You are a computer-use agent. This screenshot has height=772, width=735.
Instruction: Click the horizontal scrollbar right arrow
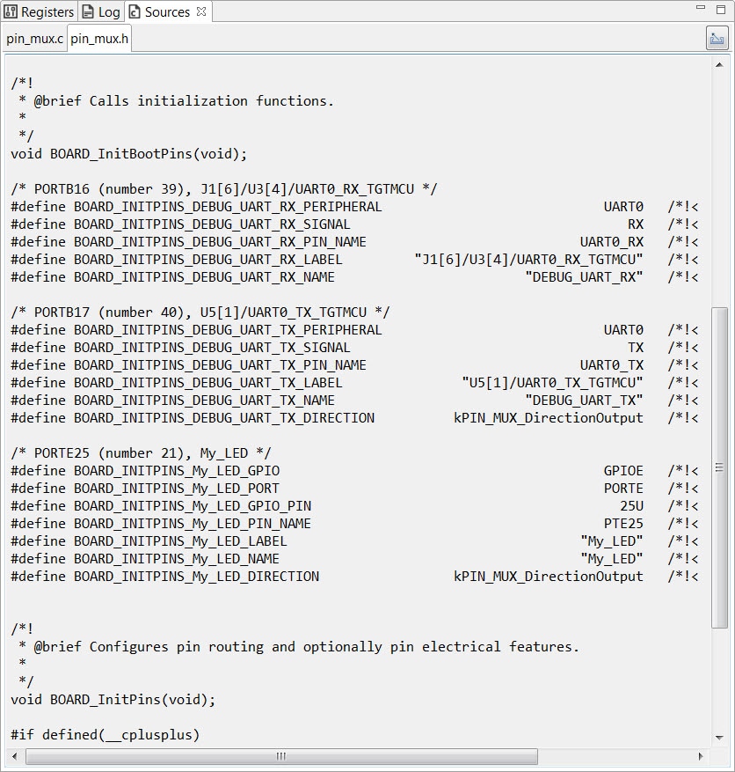(x=701, y=756)
